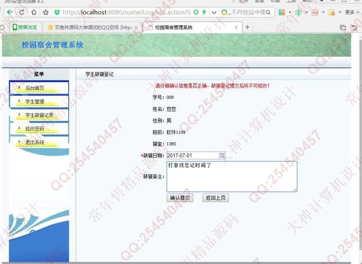Screen dimensions: 362x264
Task: Expand dropdown next to screenshot icon
Action: 340,12
